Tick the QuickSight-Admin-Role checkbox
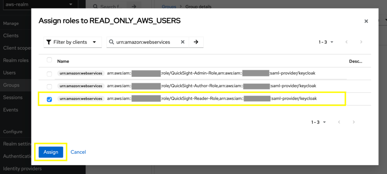The height and width of the screenshot is (174, 387). coord(50,74)
